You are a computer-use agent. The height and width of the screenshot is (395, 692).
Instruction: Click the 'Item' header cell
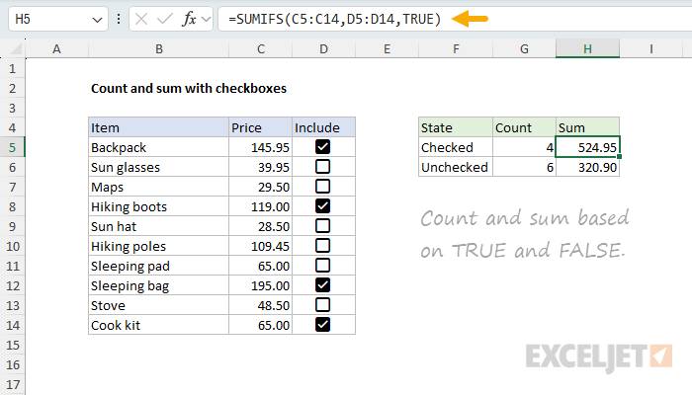[x=159, y=127]
